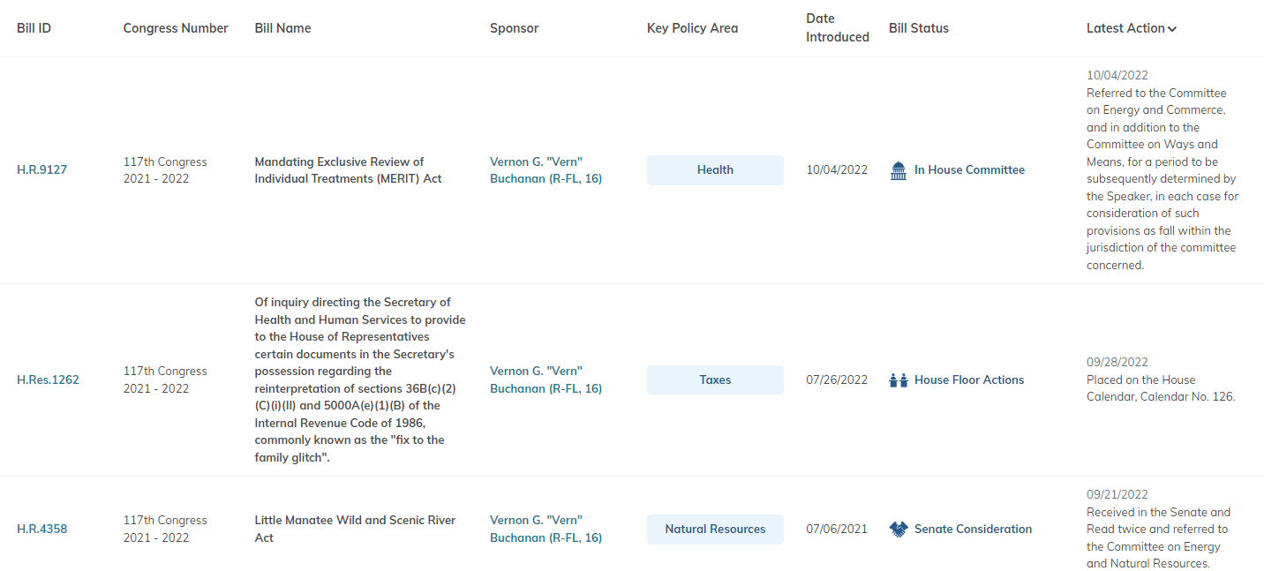Open bill H.Res.1262 link
Image resolution: width=1264 pixels, height=571 pixels.
pos(48,380)
